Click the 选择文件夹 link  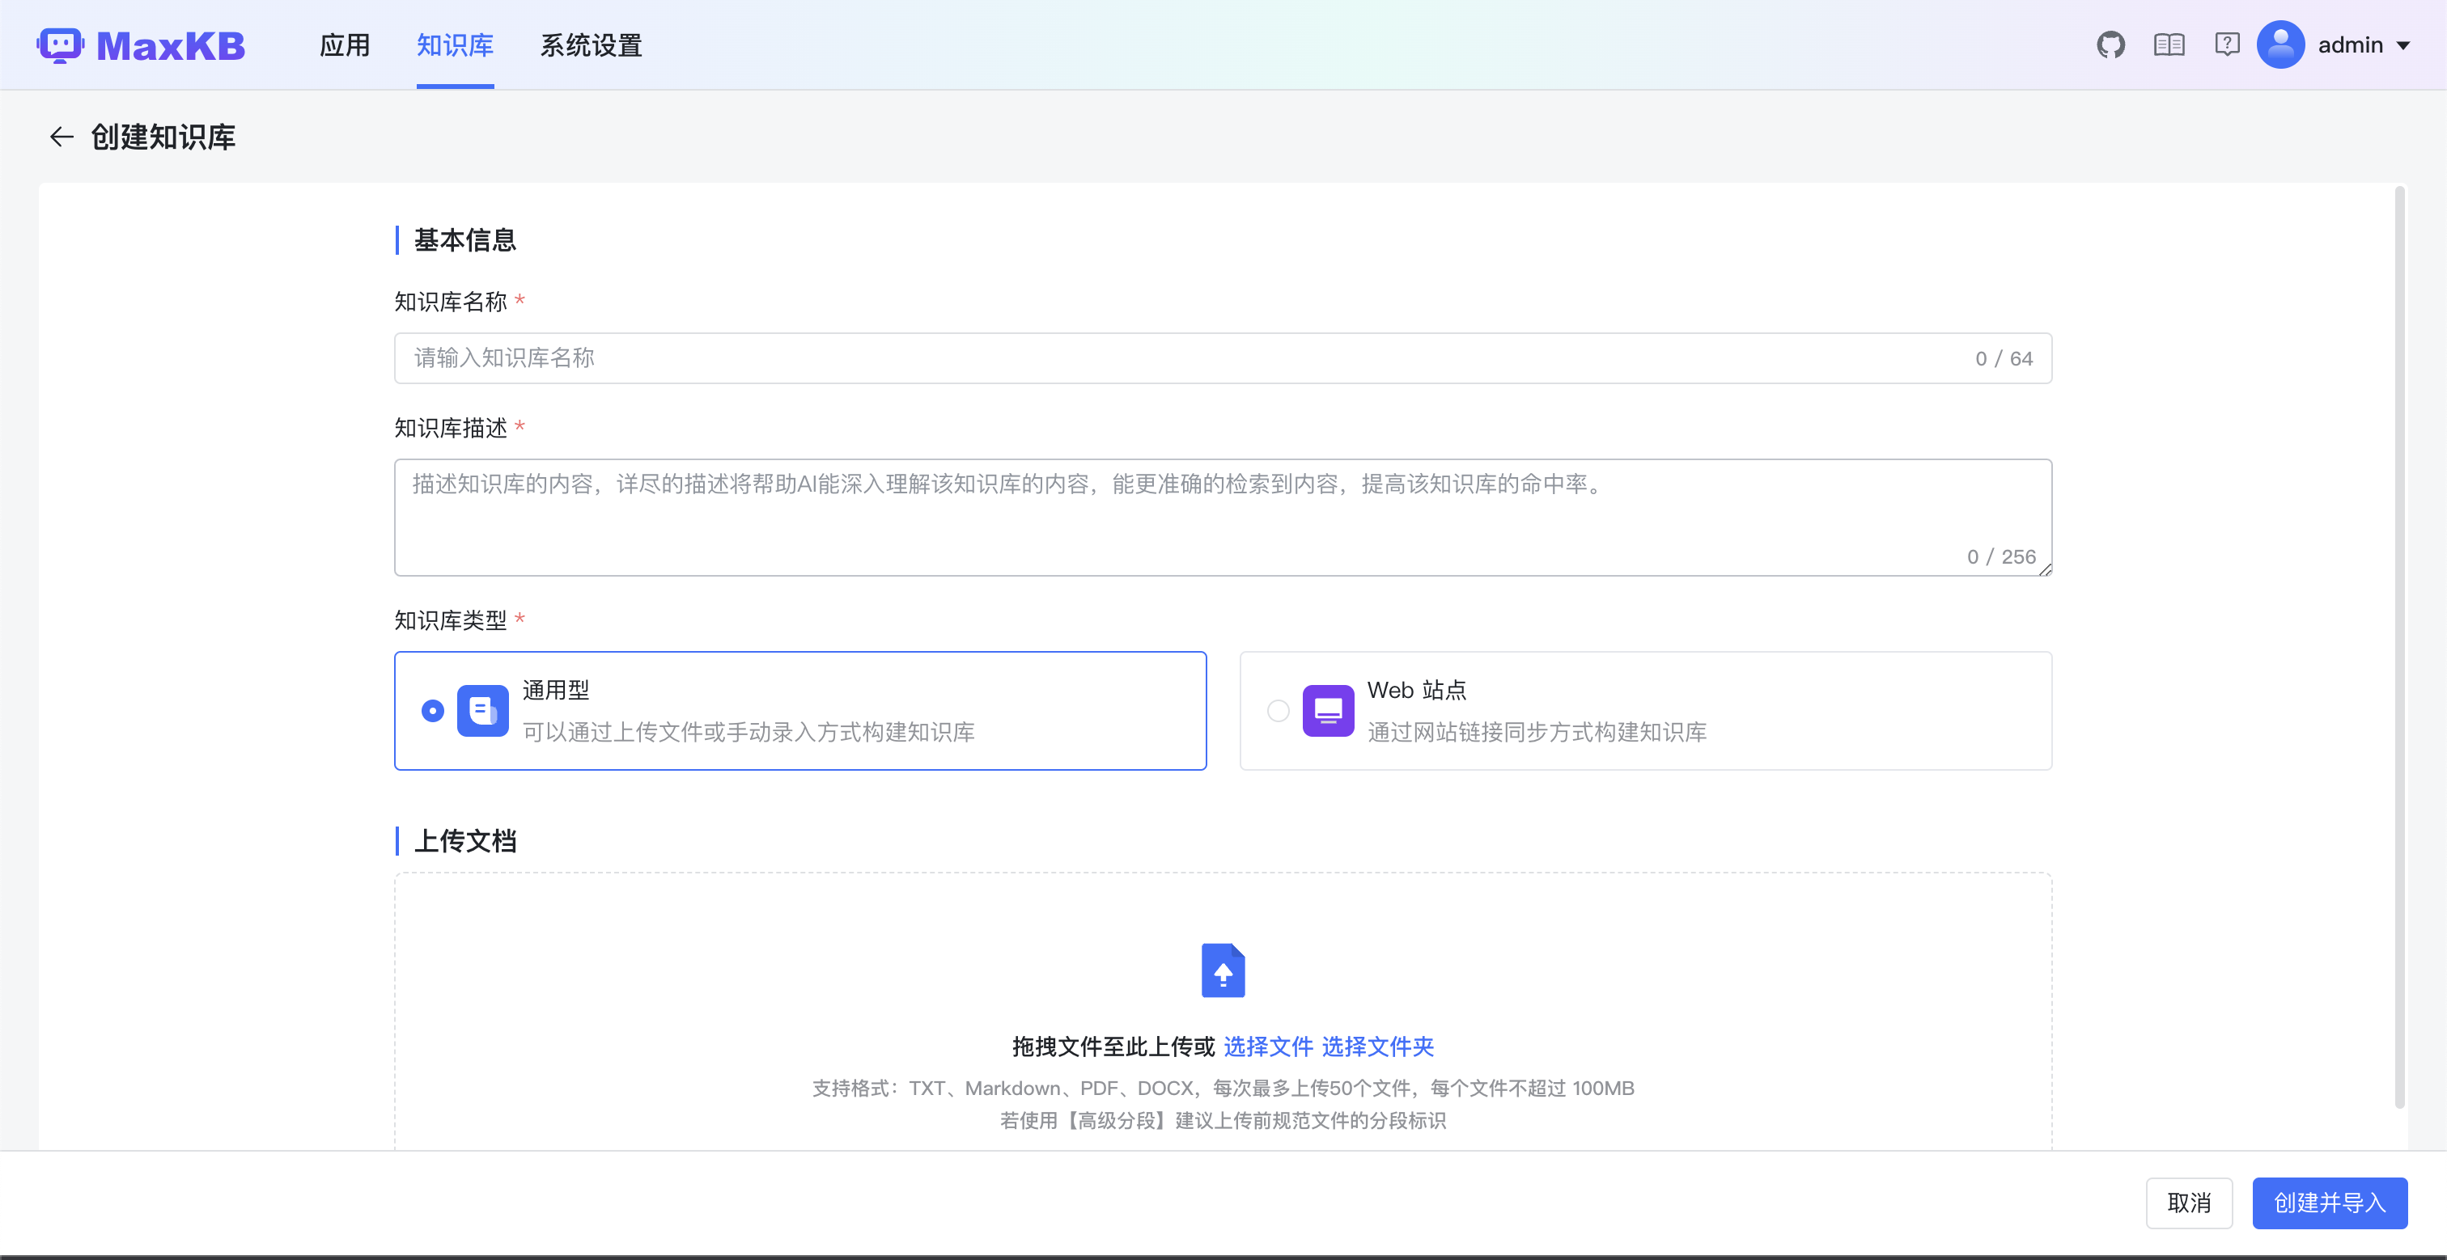click(1377, 1046)
